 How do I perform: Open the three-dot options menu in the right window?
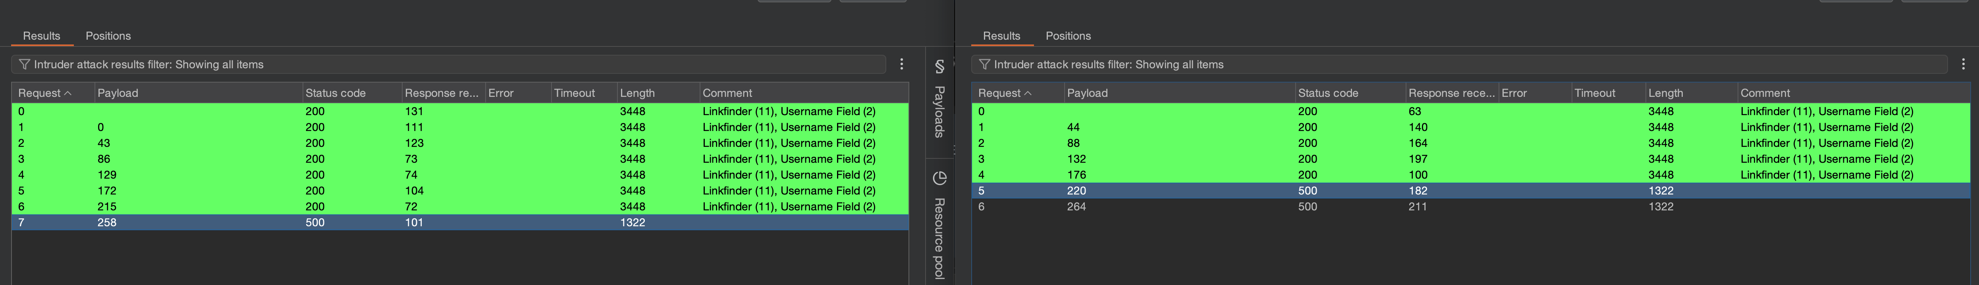(1963, 65)
